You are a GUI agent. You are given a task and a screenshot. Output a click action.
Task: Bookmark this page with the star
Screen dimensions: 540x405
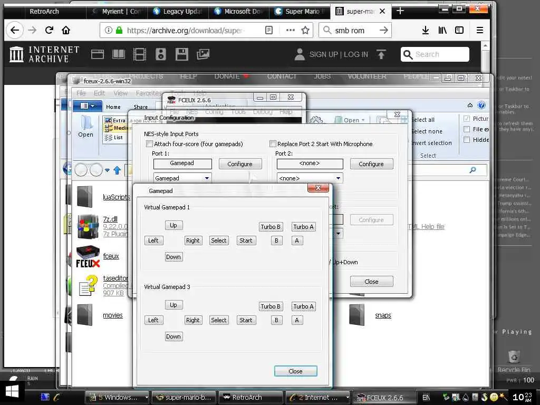point(305,30)
